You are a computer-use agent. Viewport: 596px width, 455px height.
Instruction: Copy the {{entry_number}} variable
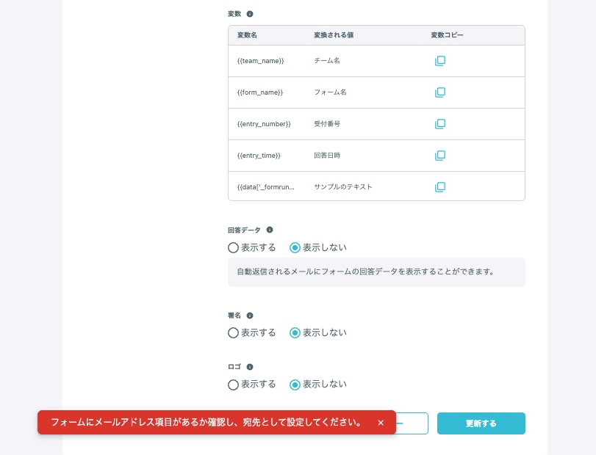coord(439,124)
